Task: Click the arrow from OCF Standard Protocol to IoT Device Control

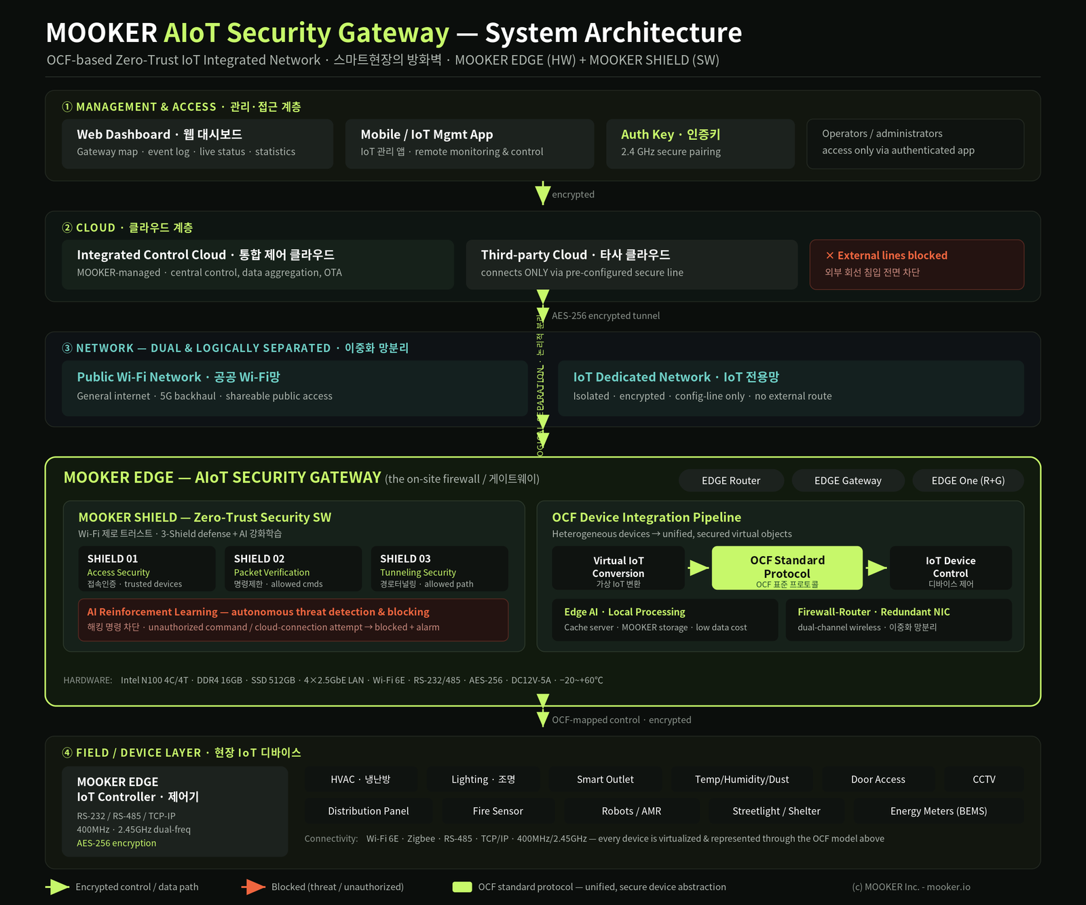Action: tap(876, 568)
